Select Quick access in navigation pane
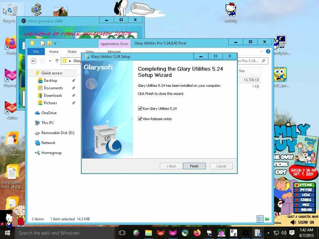The image size is (319, 239). [x=51, y=73]
